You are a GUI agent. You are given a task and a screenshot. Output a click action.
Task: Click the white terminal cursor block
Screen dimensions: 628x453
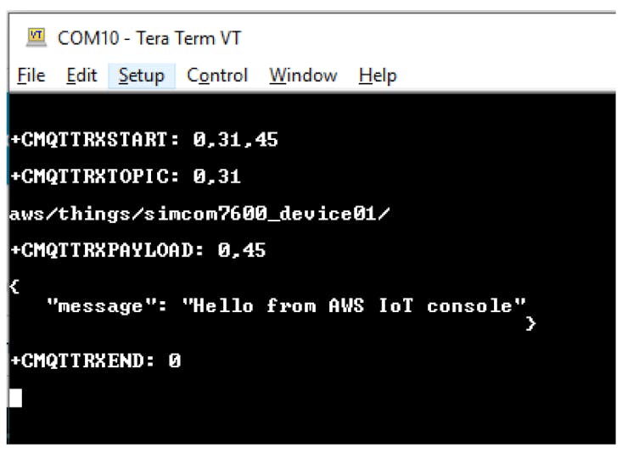(15, 398)
